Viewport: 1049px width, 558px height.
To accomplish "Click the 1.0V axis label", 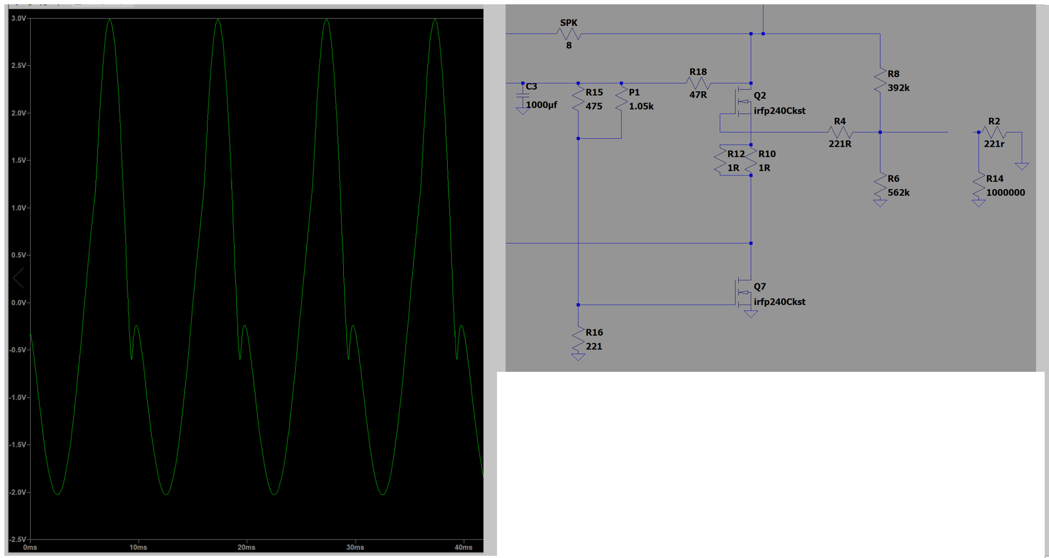I will click(18, 208).
